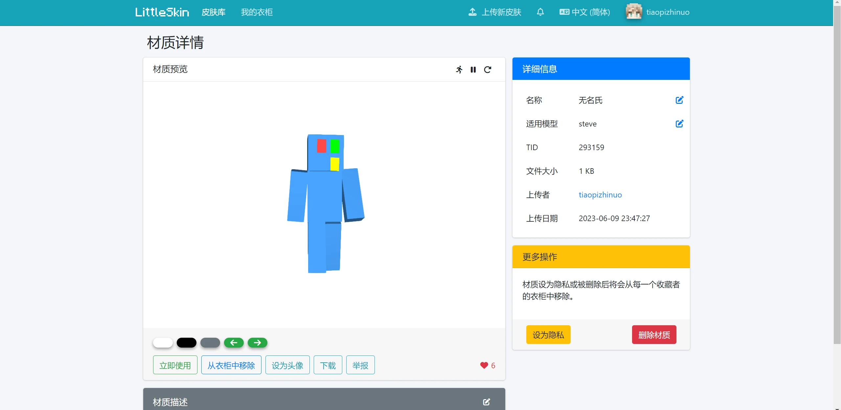Edit the applicable model steve

pyautogui.click(x=679, y=124)
